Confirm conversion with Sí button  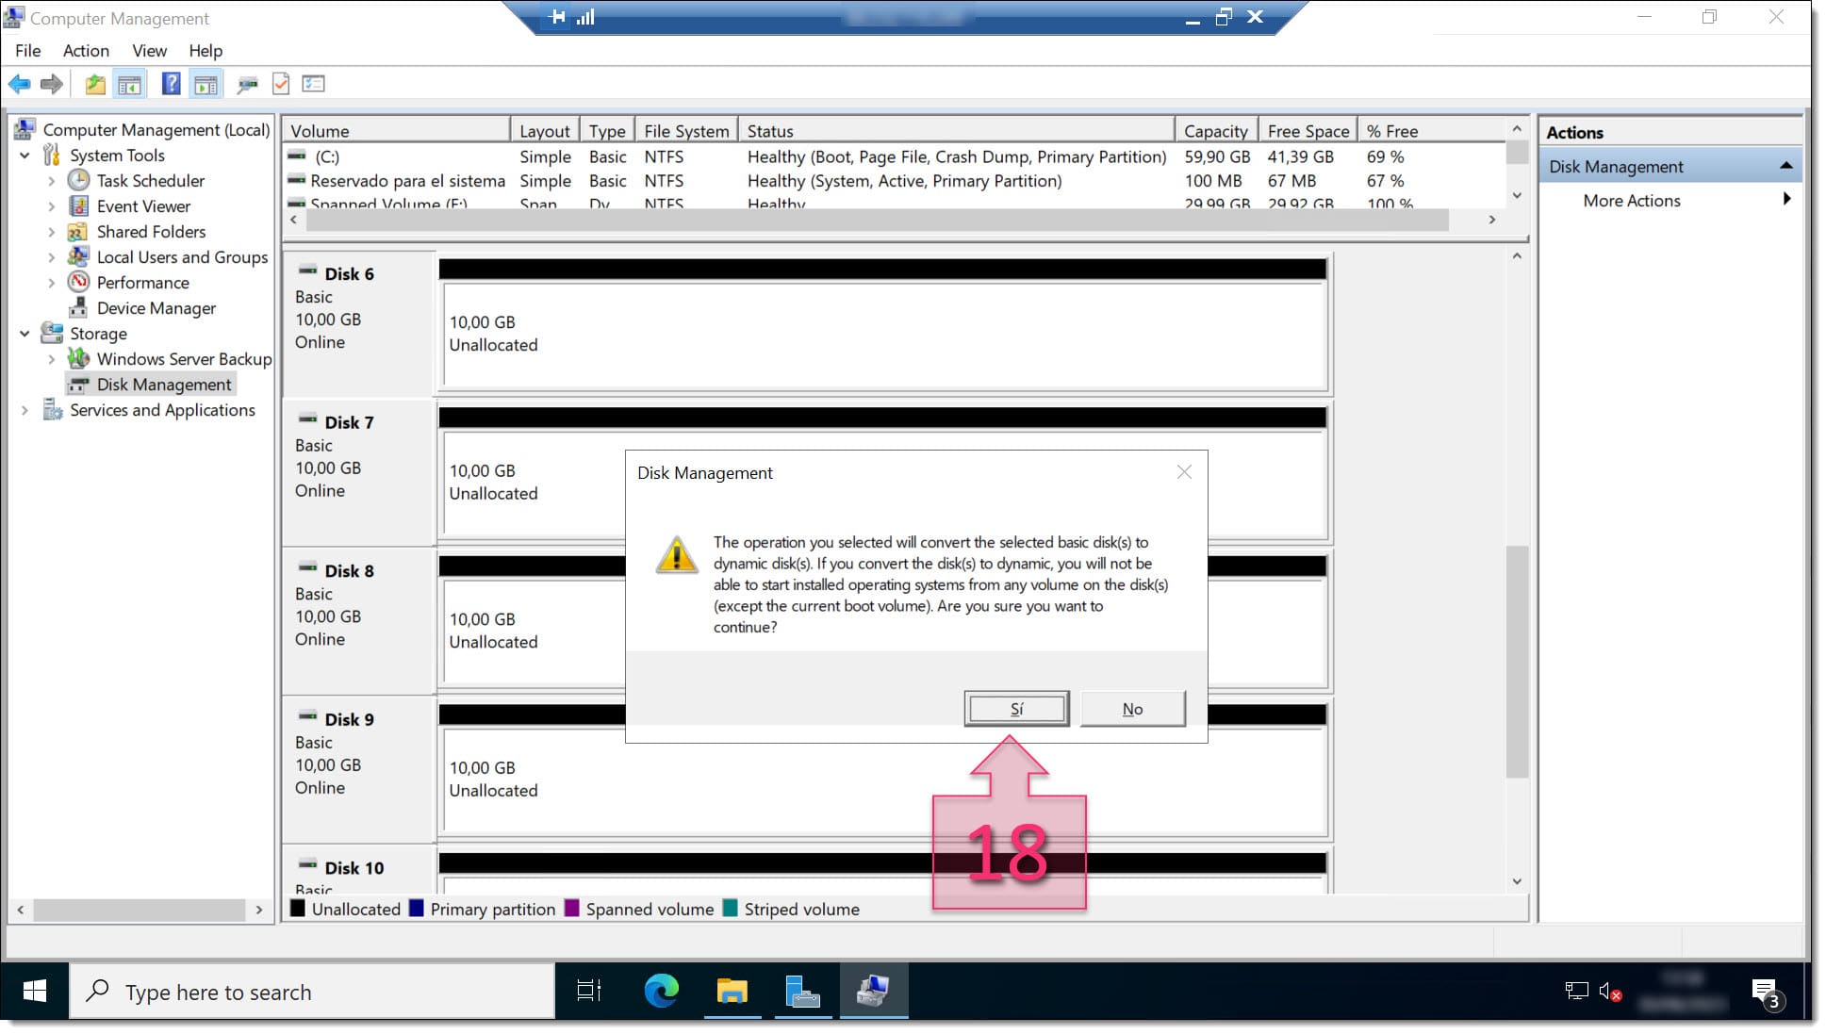tap(1016, 709)
